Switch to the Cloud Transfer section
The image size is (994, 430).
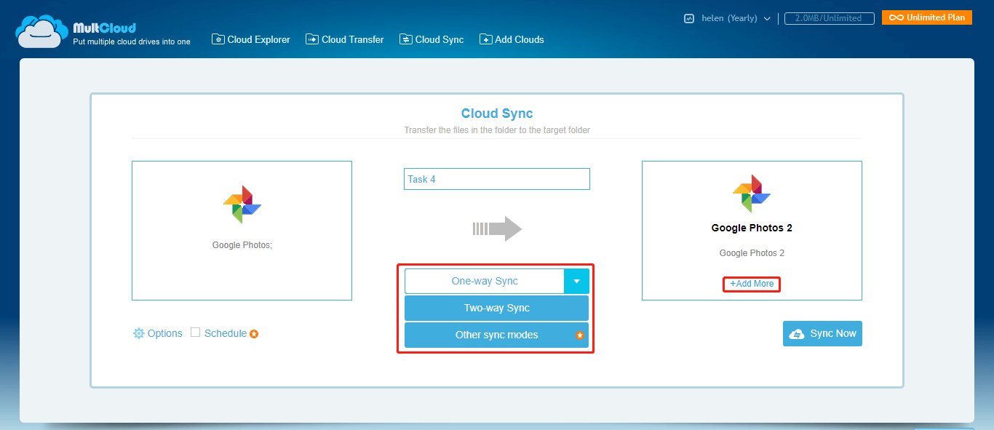pyautogui.click(x=344, y=39)
